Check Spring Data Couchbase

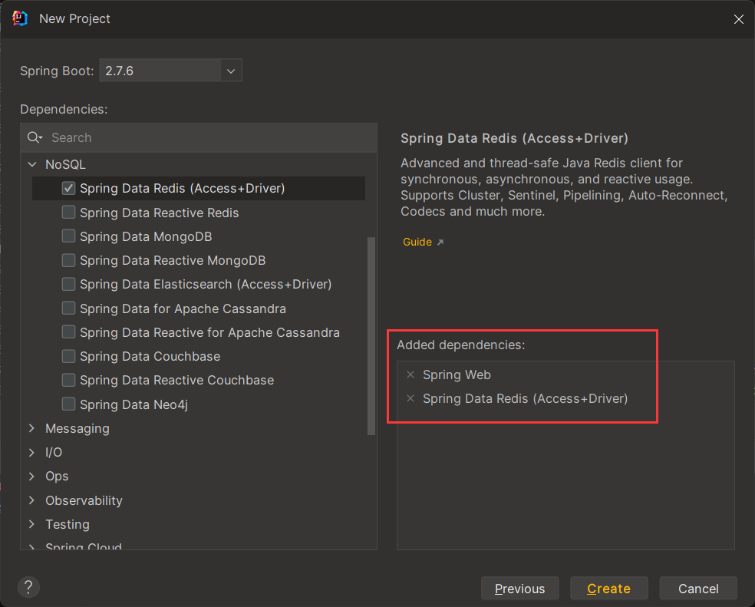(x=68, y=356)
